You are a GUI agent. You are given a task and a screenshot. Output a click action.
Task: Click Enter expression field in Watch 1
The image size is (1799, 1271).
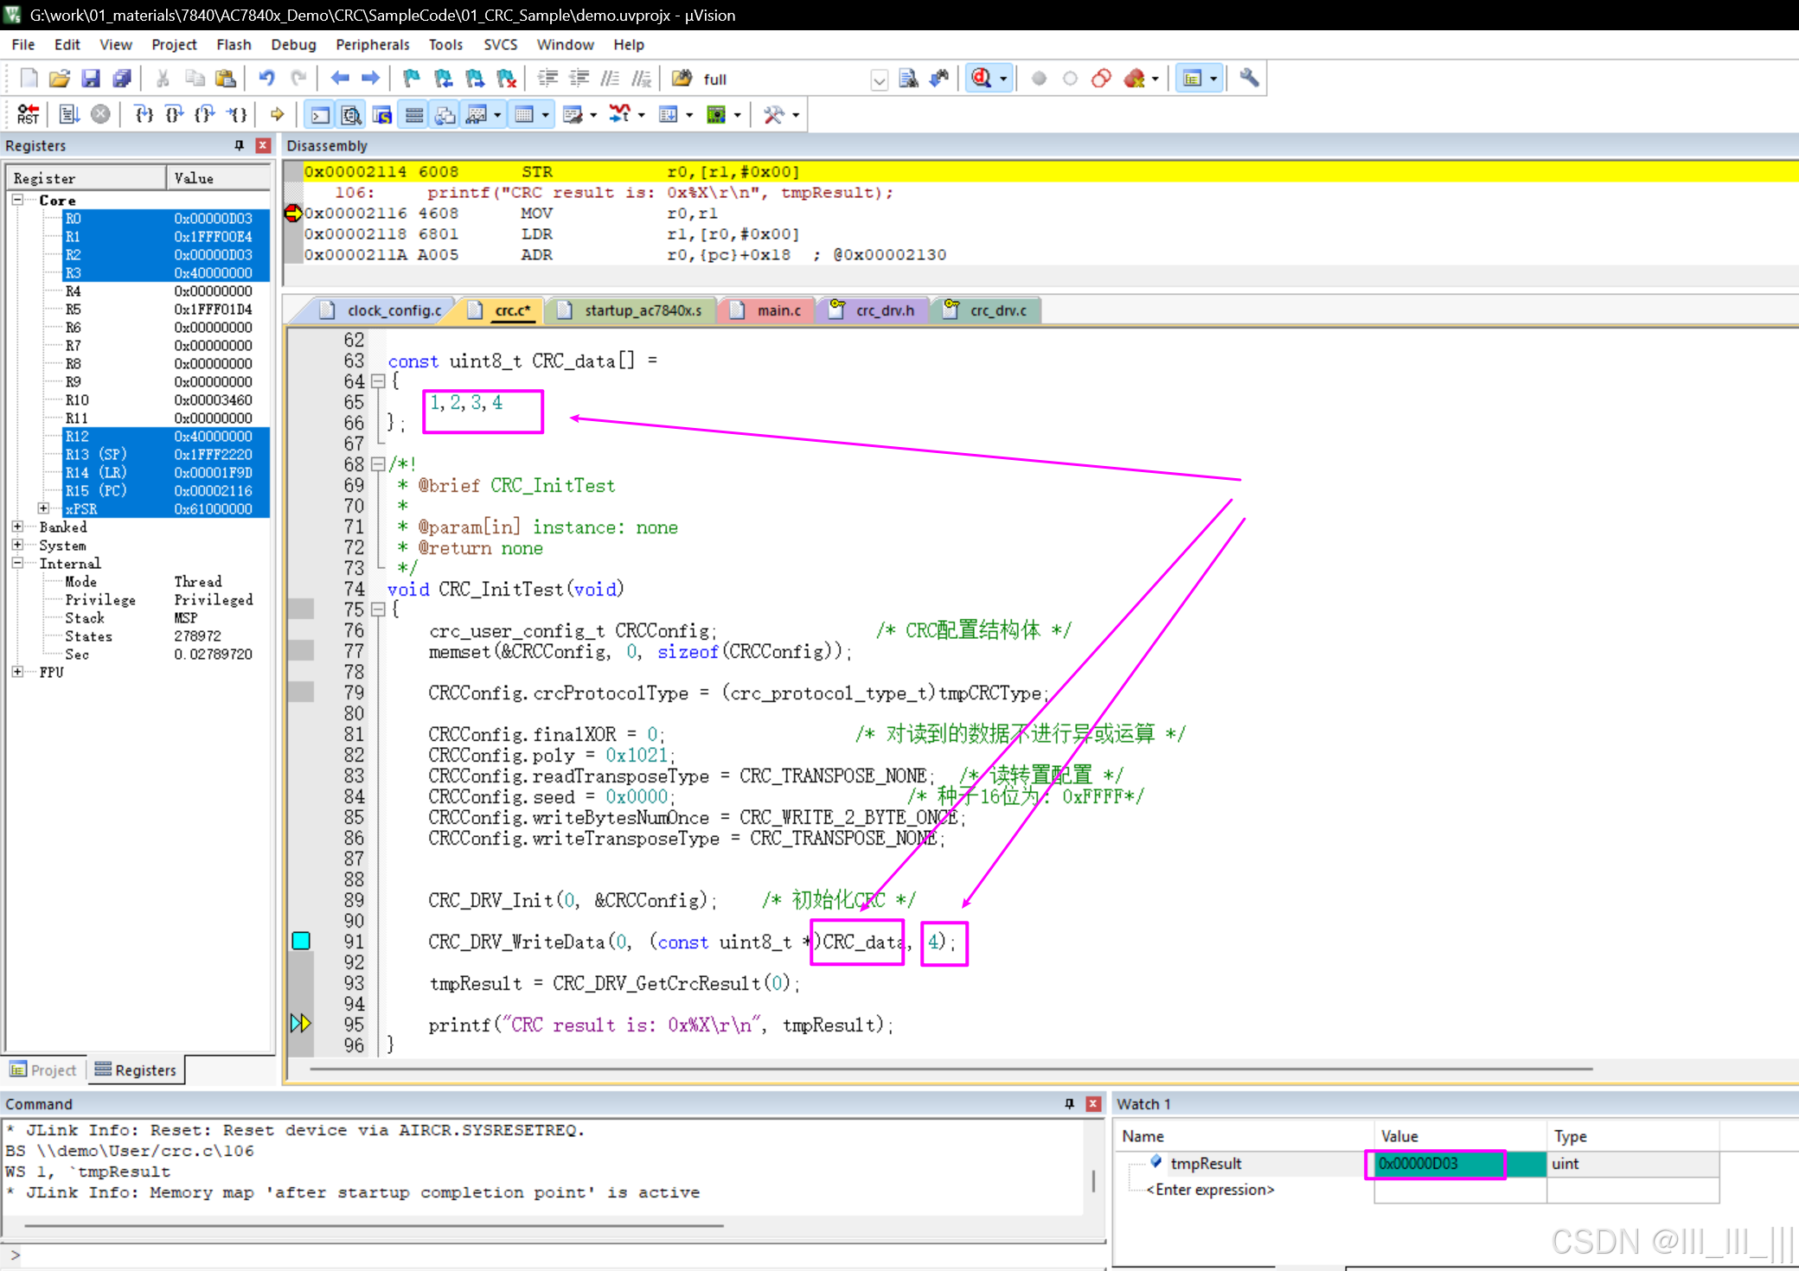[1210, 1190]
